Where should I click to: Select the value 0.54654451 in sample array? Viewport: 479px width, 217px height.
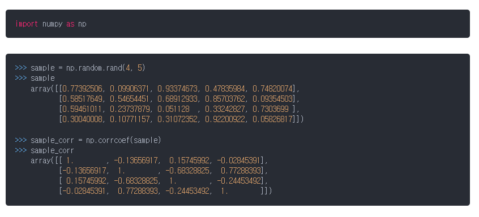coord(130,99)
